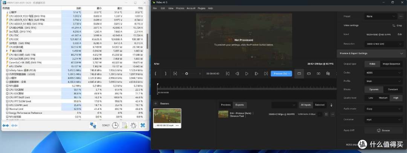Open the Help menu in Video AI

[x=211, y=8]
